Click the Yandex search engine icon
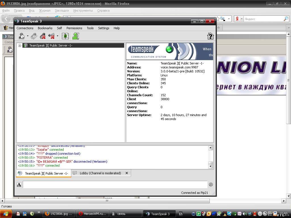 click(237, 19)
